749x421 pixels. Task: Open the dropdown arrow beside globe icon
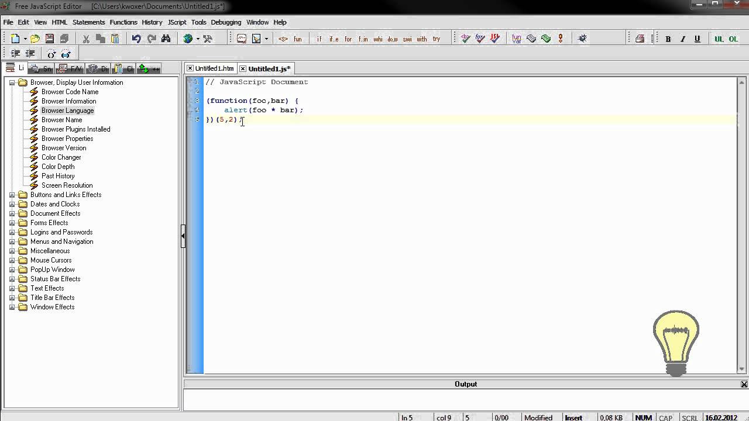point(198,39)
